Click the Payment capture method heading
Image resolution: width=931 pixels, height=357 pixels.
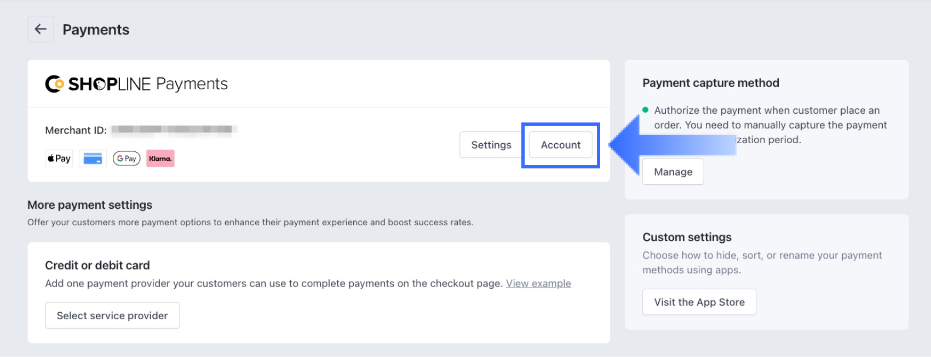click(711, 83)
